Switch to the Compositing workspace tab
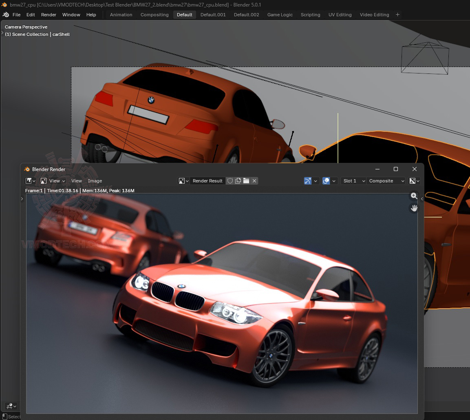 pos(154,15)
